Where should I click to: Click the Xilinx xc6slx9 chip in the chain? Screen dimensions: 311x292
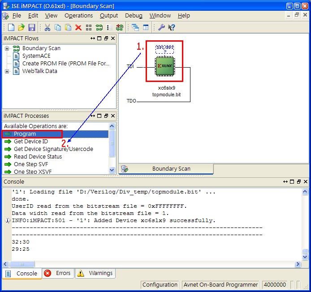tap(164, 66)
